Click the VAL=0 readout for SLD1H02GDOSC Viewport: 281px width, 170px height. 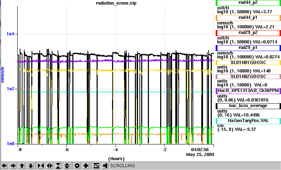(261, 85)
